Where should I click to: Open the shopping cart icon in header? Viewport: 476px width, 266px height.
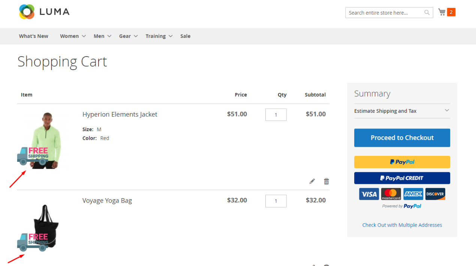(x=442, y=12)
